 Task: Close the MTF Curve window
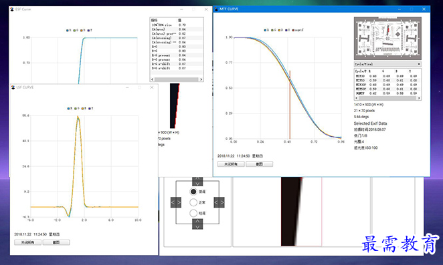tap(424, 9)
